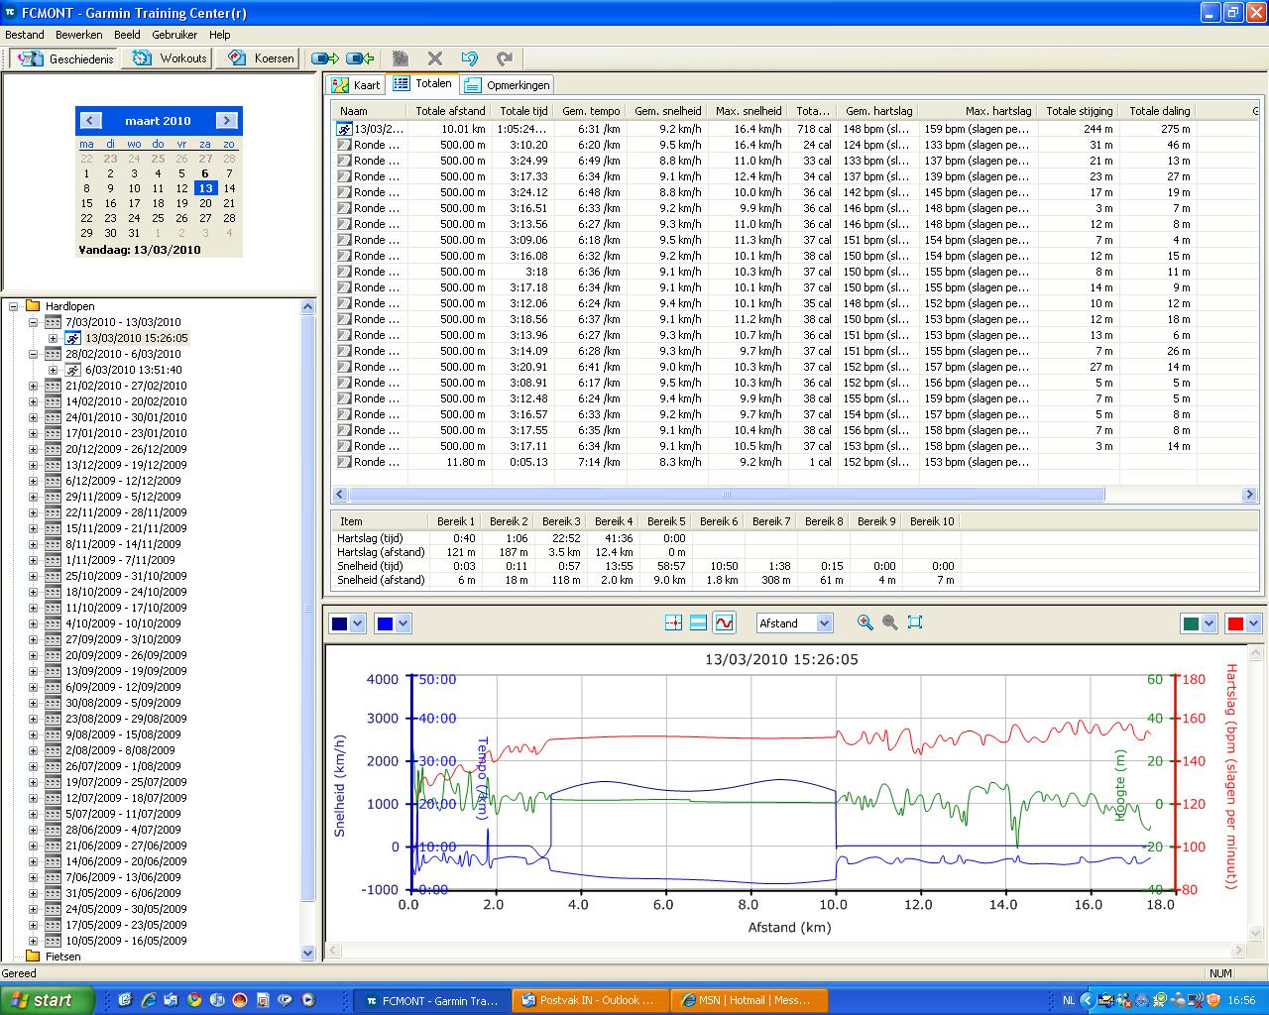1269x1015 pixels.
Task: Open the Beeld menu
Action: click(x=127, y=35)
